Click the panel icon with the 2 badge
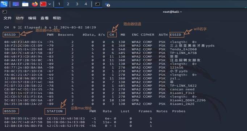The image size is (247, 131). (107, 5)
